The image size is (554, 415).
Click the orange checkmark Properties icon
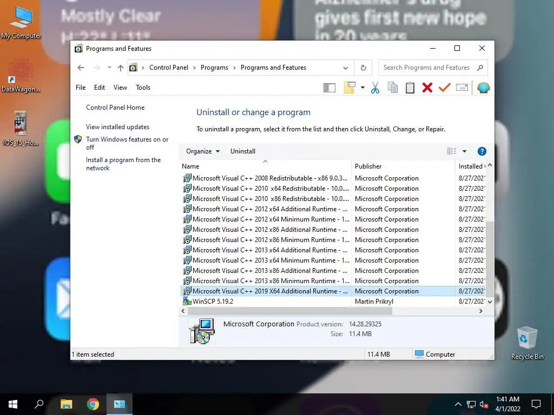(x=445, y=87)
